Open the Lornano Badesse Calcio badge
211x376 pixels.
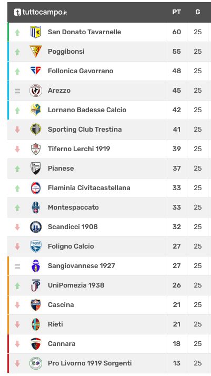[36, 110]
